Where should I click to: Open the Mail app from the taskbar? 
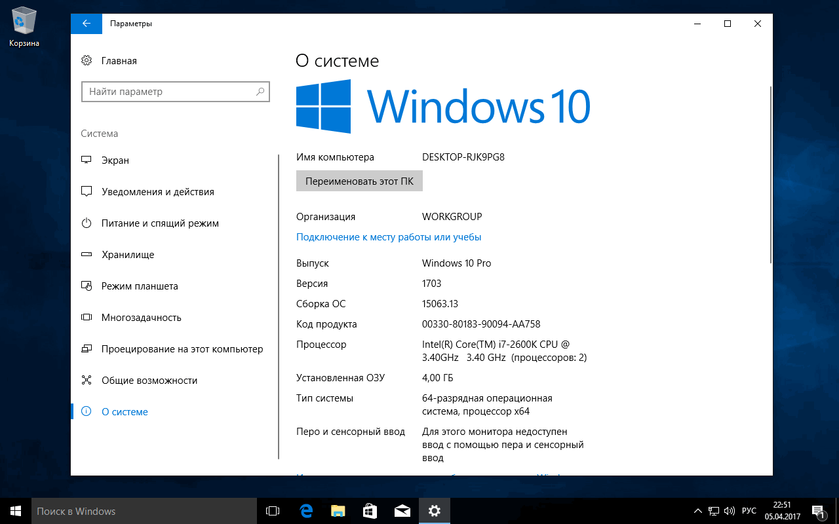click(x=402, y=511)
